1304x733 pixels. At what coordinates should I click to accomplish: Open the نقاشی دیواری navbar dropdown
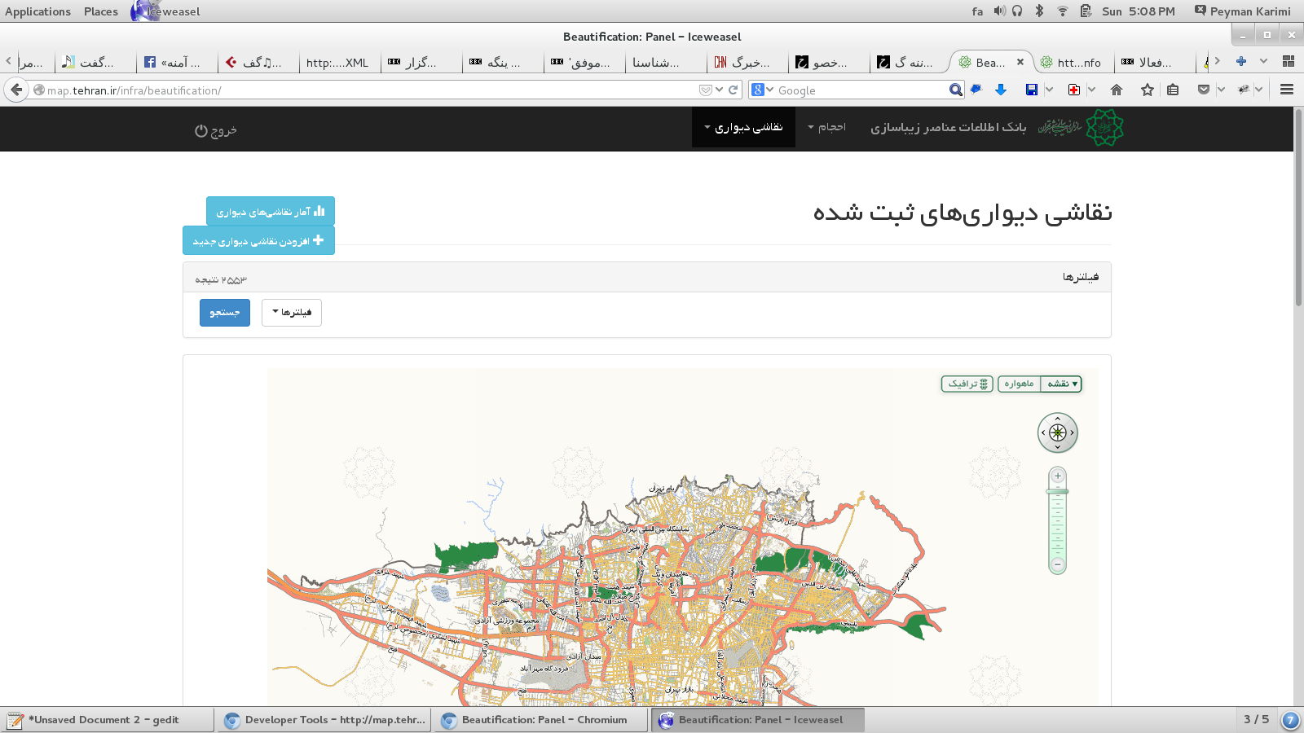[743, 128]
